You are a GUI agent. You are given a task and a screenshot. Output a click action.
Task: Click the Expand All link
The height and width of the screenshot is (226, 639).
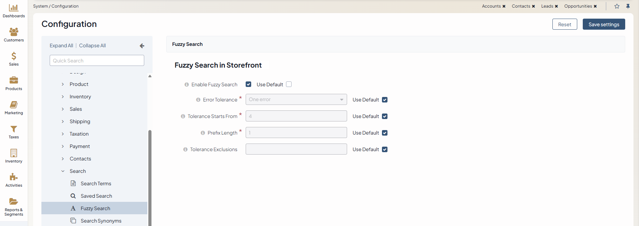[x=61, y=46]
